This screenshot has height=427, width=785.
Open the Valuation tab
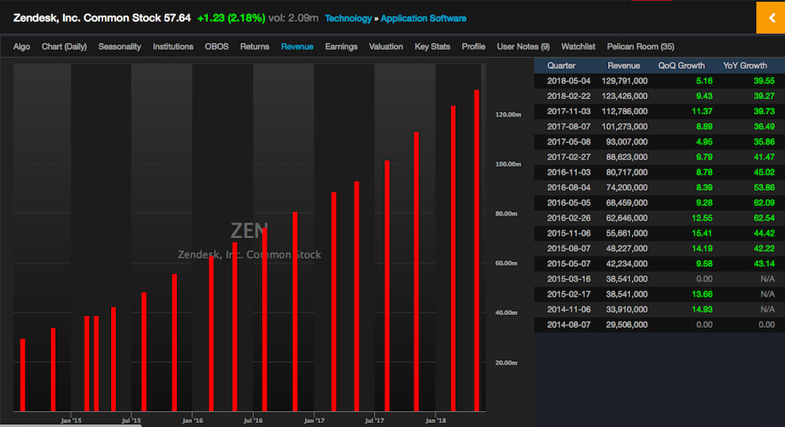pos(386,47)
